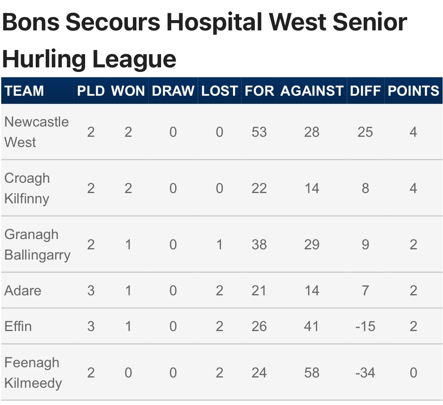This screenshot has height=405, width=443.
Task: Click the AGAINST column header
Action: [312, 91]
